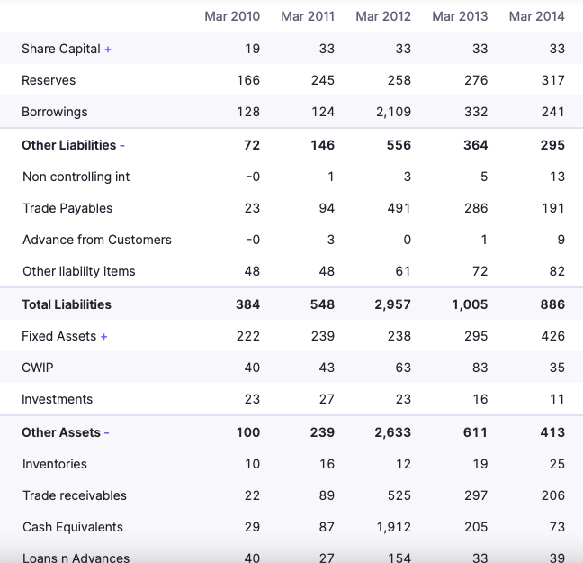Viewport: 583px width, 563px height.
Task: Select the Borrowings row label
Action: coord(55,112)
